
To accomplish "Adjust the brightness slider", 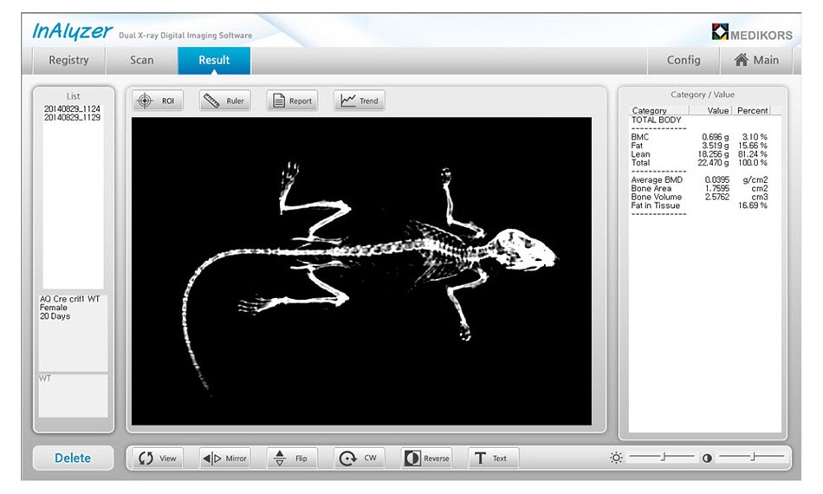I will [663, 457].
